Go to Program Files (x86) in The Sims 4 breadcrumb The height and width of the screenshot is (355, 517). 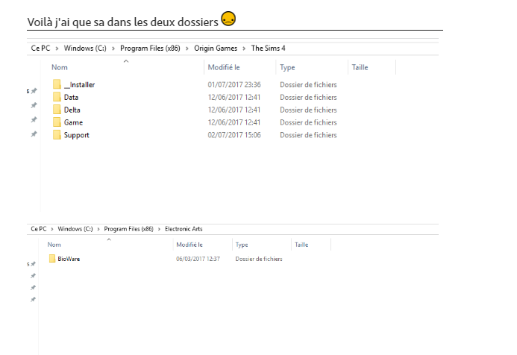click(150, 48)
